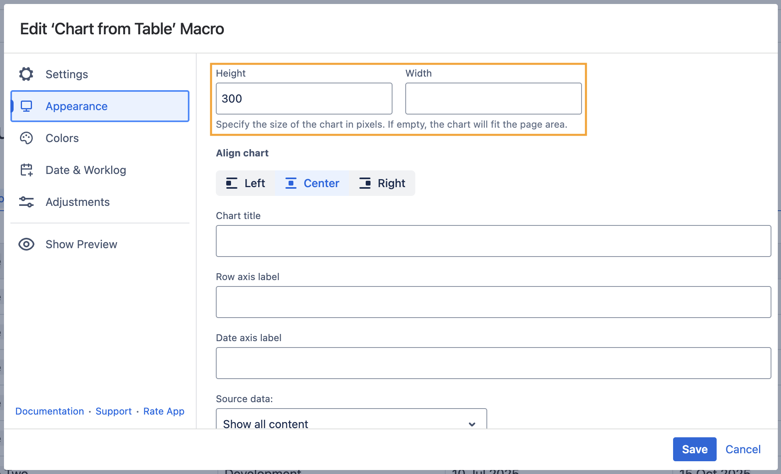
Task: Cancel editing the macro
Action: (743, 449)
